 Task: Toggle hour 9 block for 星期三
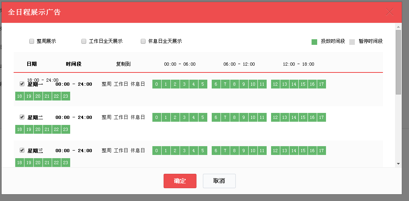(243, 151)
